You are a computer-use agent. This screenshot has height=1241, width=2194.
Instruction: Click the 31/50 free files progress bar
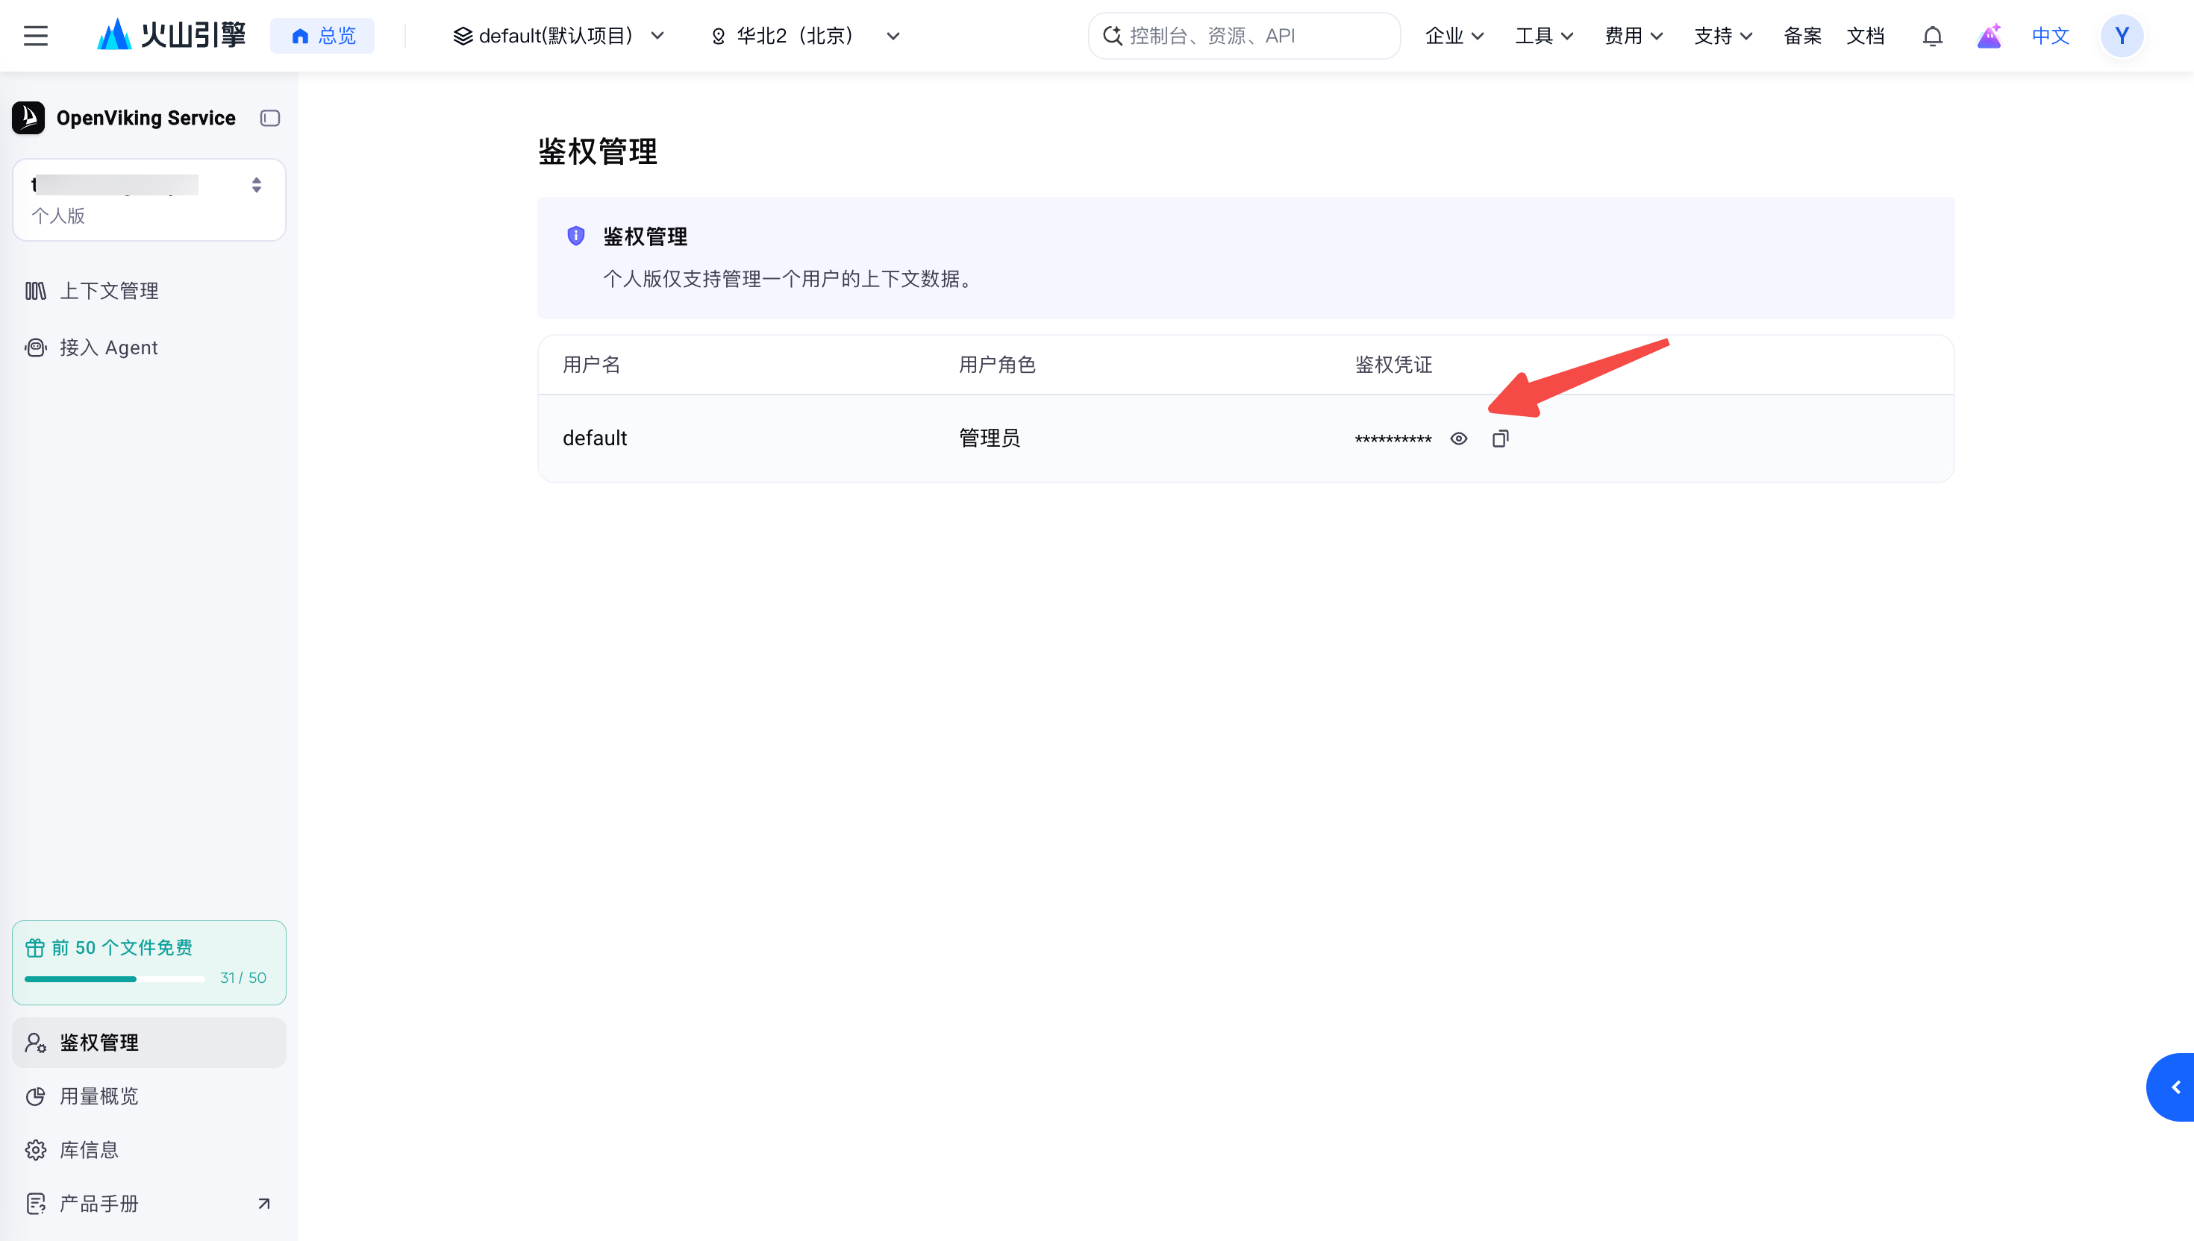point(115,978)
